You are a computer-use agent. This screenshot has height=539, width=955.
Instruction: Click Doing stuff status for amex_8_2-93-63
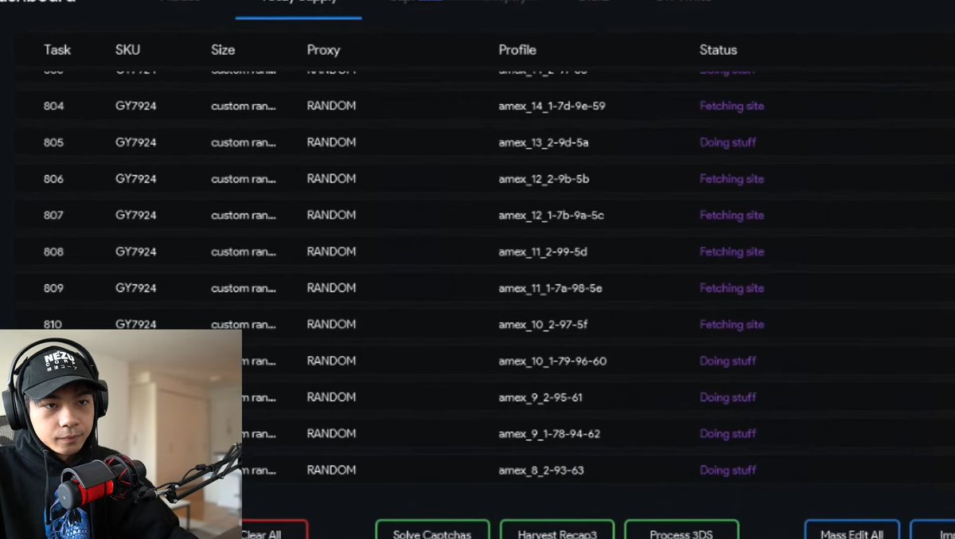727,471
